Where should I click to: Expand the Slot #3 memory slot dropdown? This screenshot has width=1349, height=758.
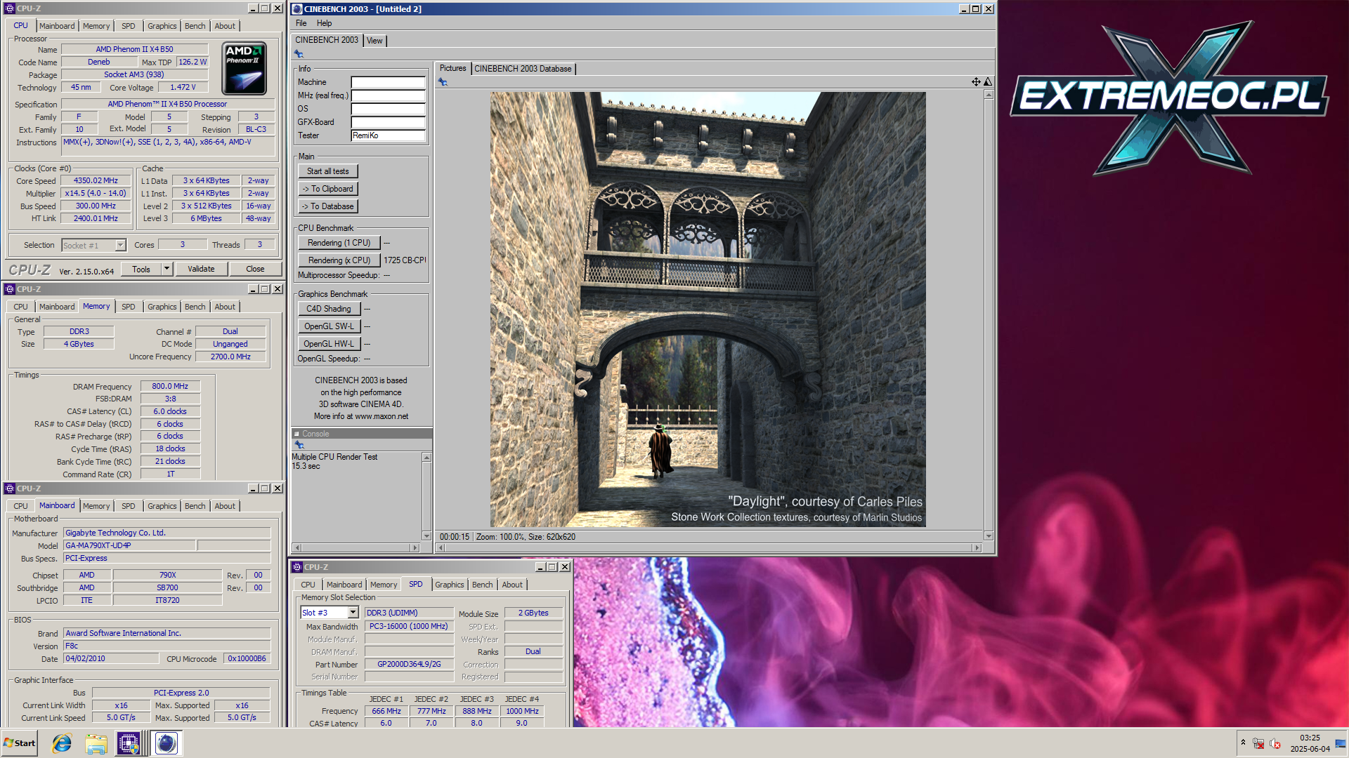[353, 613]
